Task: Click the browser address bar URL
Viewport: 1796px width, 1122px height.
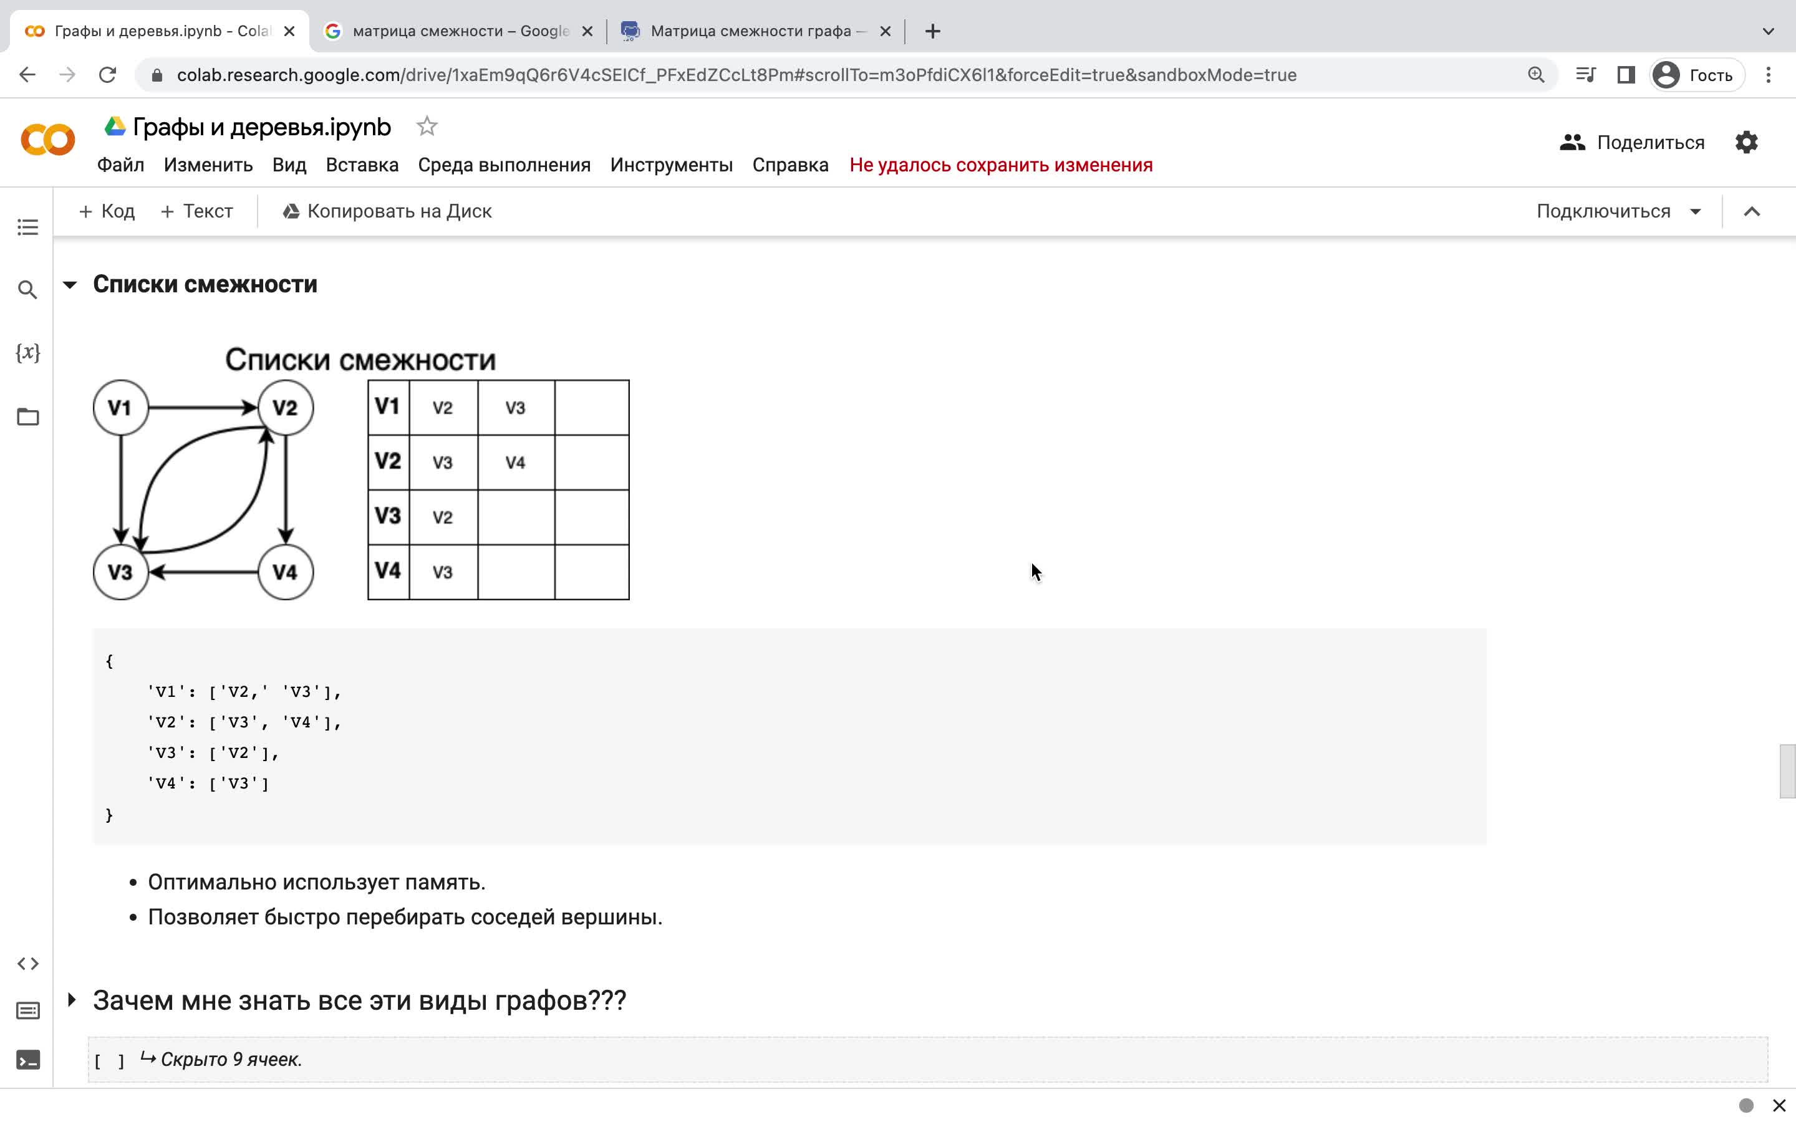Action: point(736,75)
